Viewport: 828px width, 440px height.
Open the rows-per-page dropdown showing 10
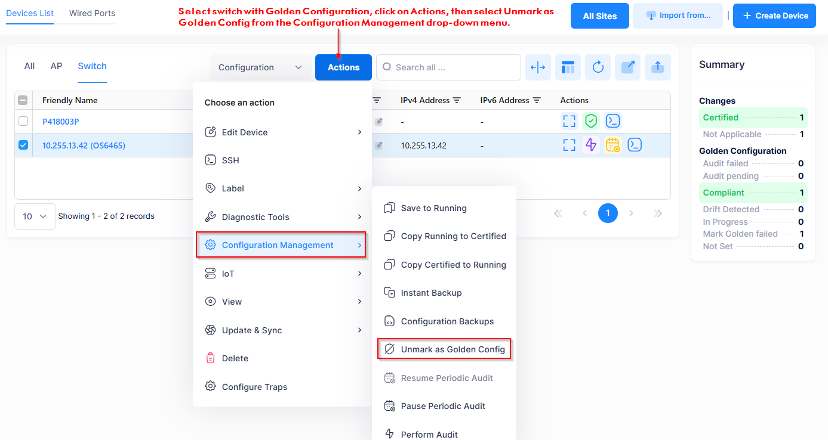tap(35, 216)
